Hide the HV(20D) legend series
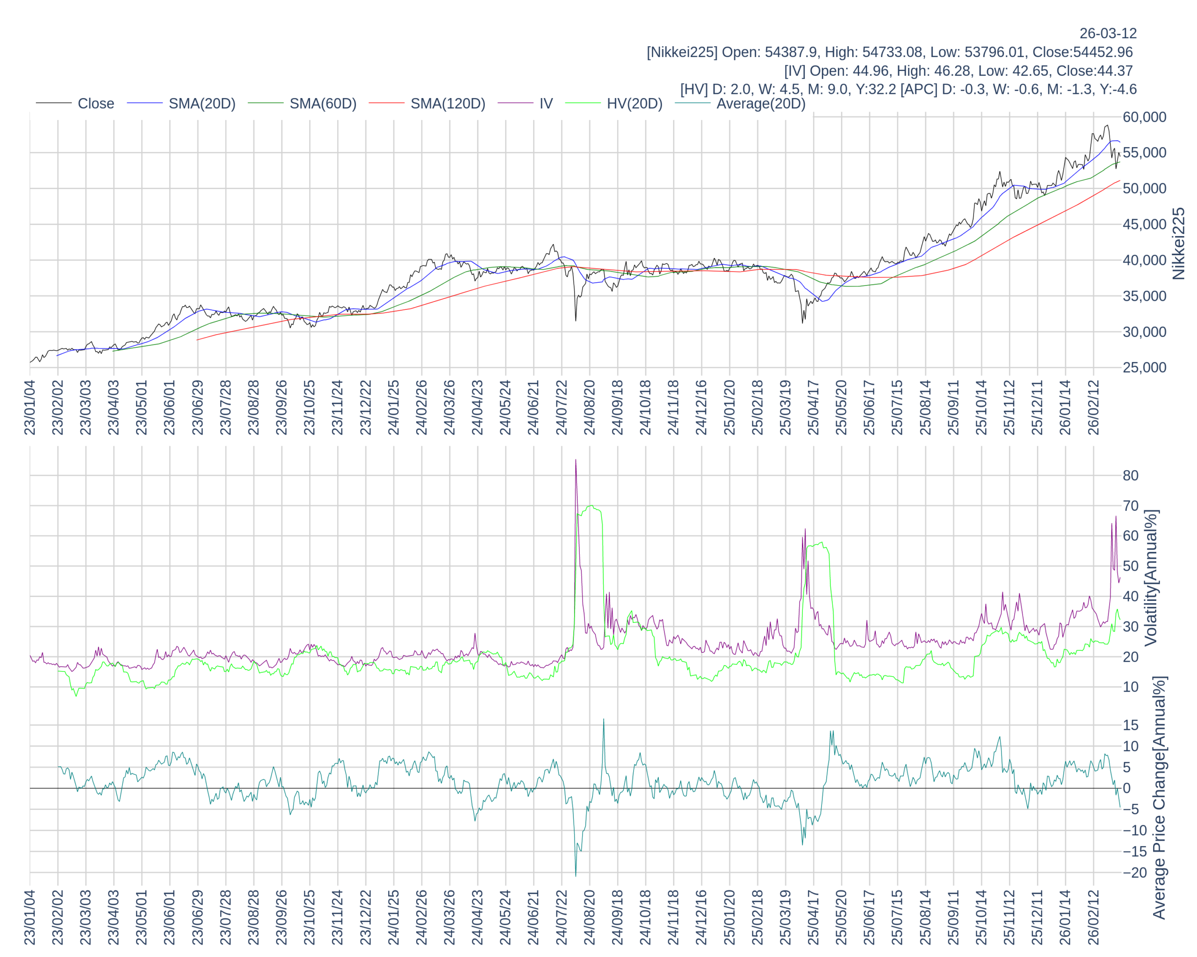 pos(634,104)
